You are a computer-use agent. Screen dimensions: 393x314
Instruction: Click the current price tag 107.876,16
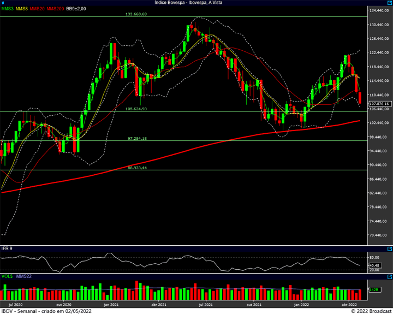[x=379, y=104]
